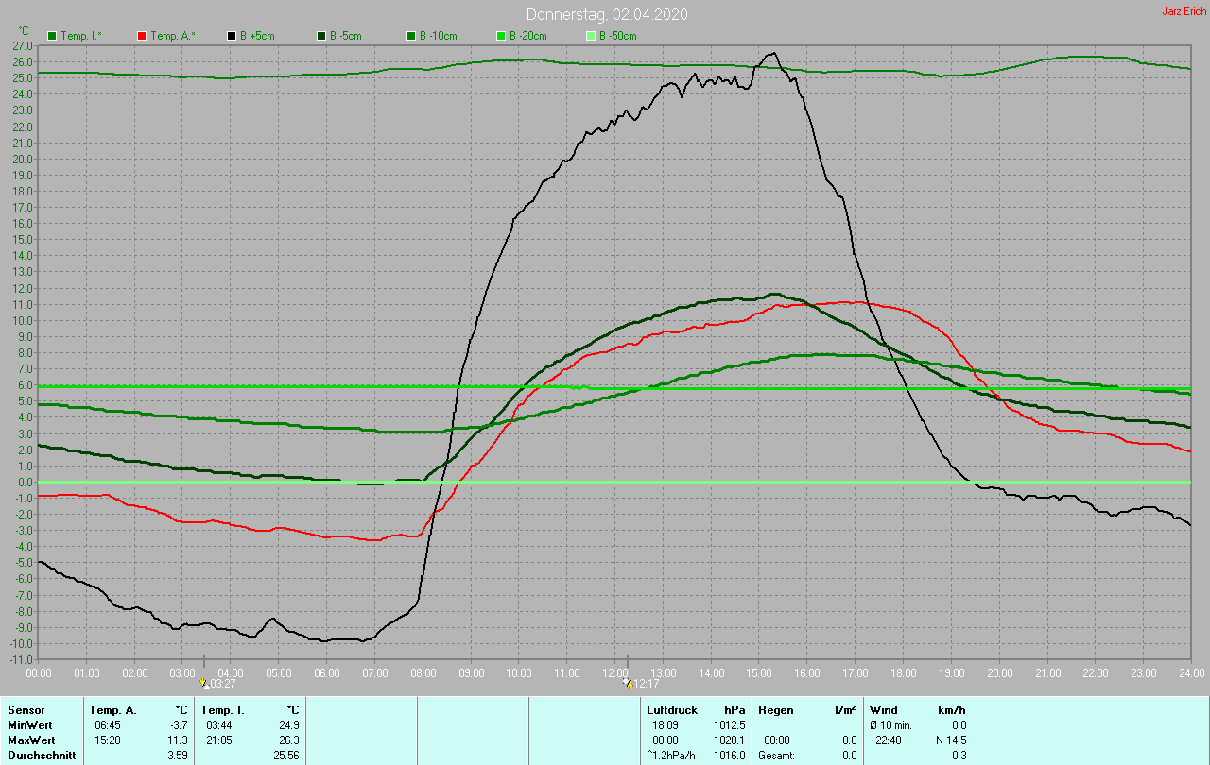
Task: Click the B -50cm legend swatch
Action: (591, 36)
